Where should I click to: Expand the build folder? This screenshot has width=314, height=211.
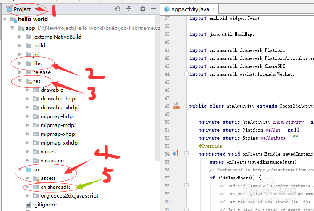pos(20,46)
